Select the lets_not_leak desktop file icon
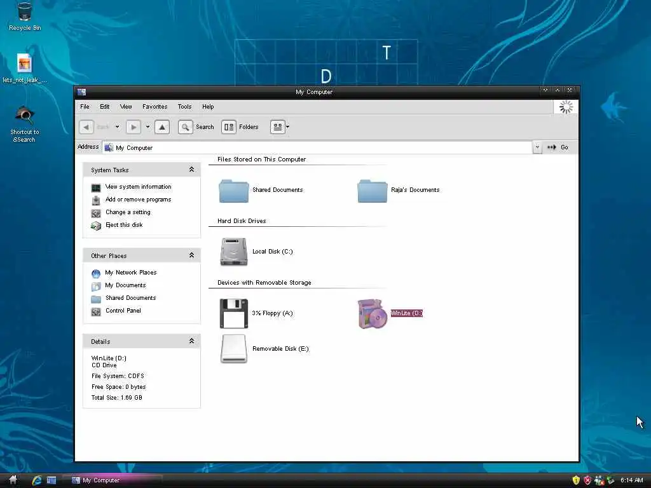Viewport: 651px width, 488px height. coord(25,69)
